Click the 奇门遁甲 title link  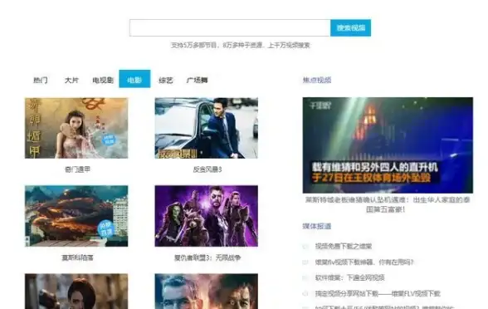[77, 169]
